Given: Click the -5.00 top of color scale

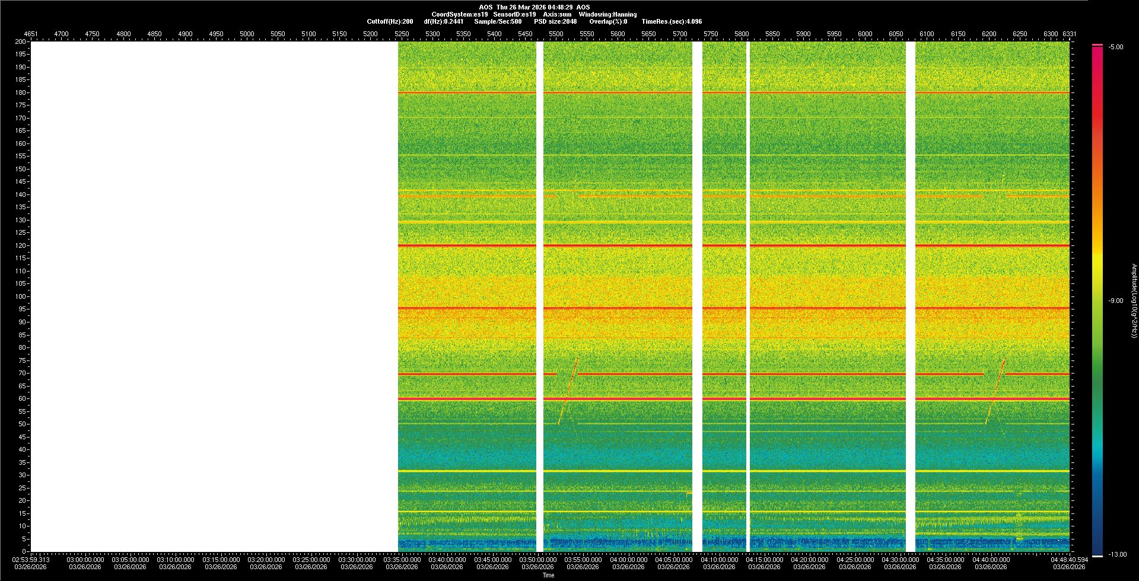Looking at the screenshot, I should 1115,47.
